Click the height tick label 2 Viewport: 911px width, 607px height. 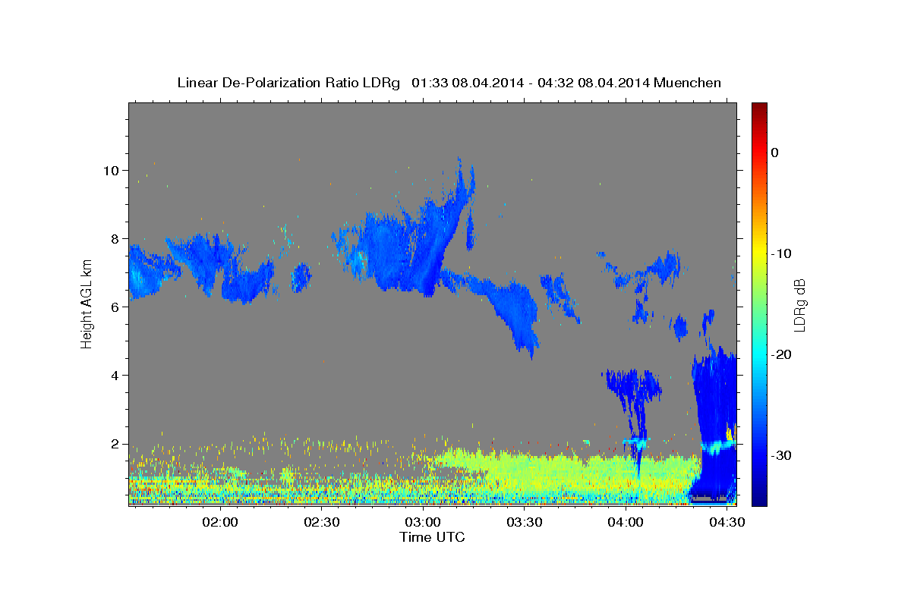[x=115, y=443]
